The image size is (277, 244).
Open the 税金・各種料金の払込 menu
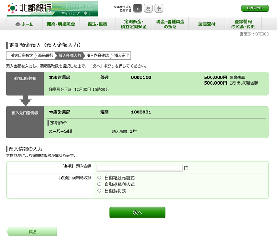pos(170,24)
